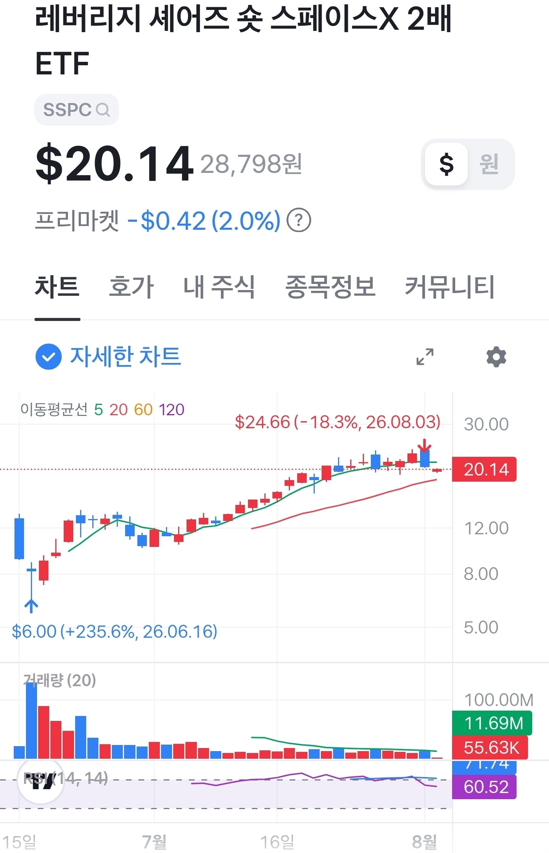
Task: Tap the blue up arrow low marker
Action: click(31, 606)
